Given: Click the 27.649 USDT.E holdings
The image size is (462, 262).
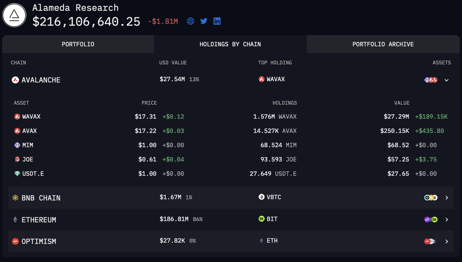Looking at the screenshot, I should click(x=273, y=174).
